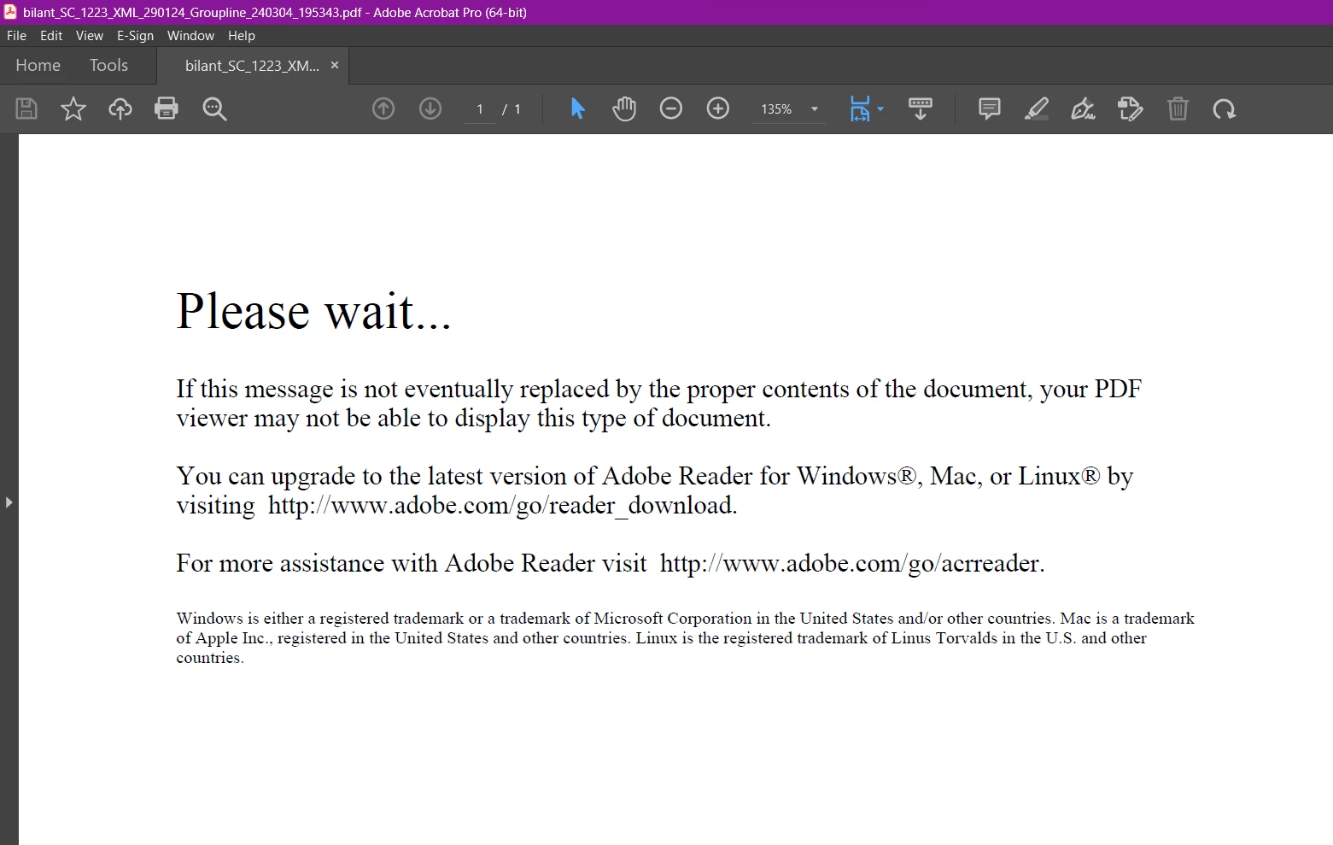The height and width of the screenshot is (845, 1333).
Task: Print the document using printer icon
Action: (x=167, y=109)
